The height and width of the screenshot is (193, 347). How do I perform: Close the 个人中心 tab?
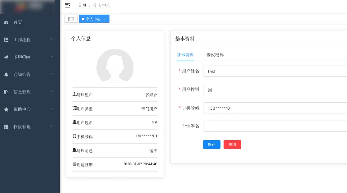[x=104, y=19]
